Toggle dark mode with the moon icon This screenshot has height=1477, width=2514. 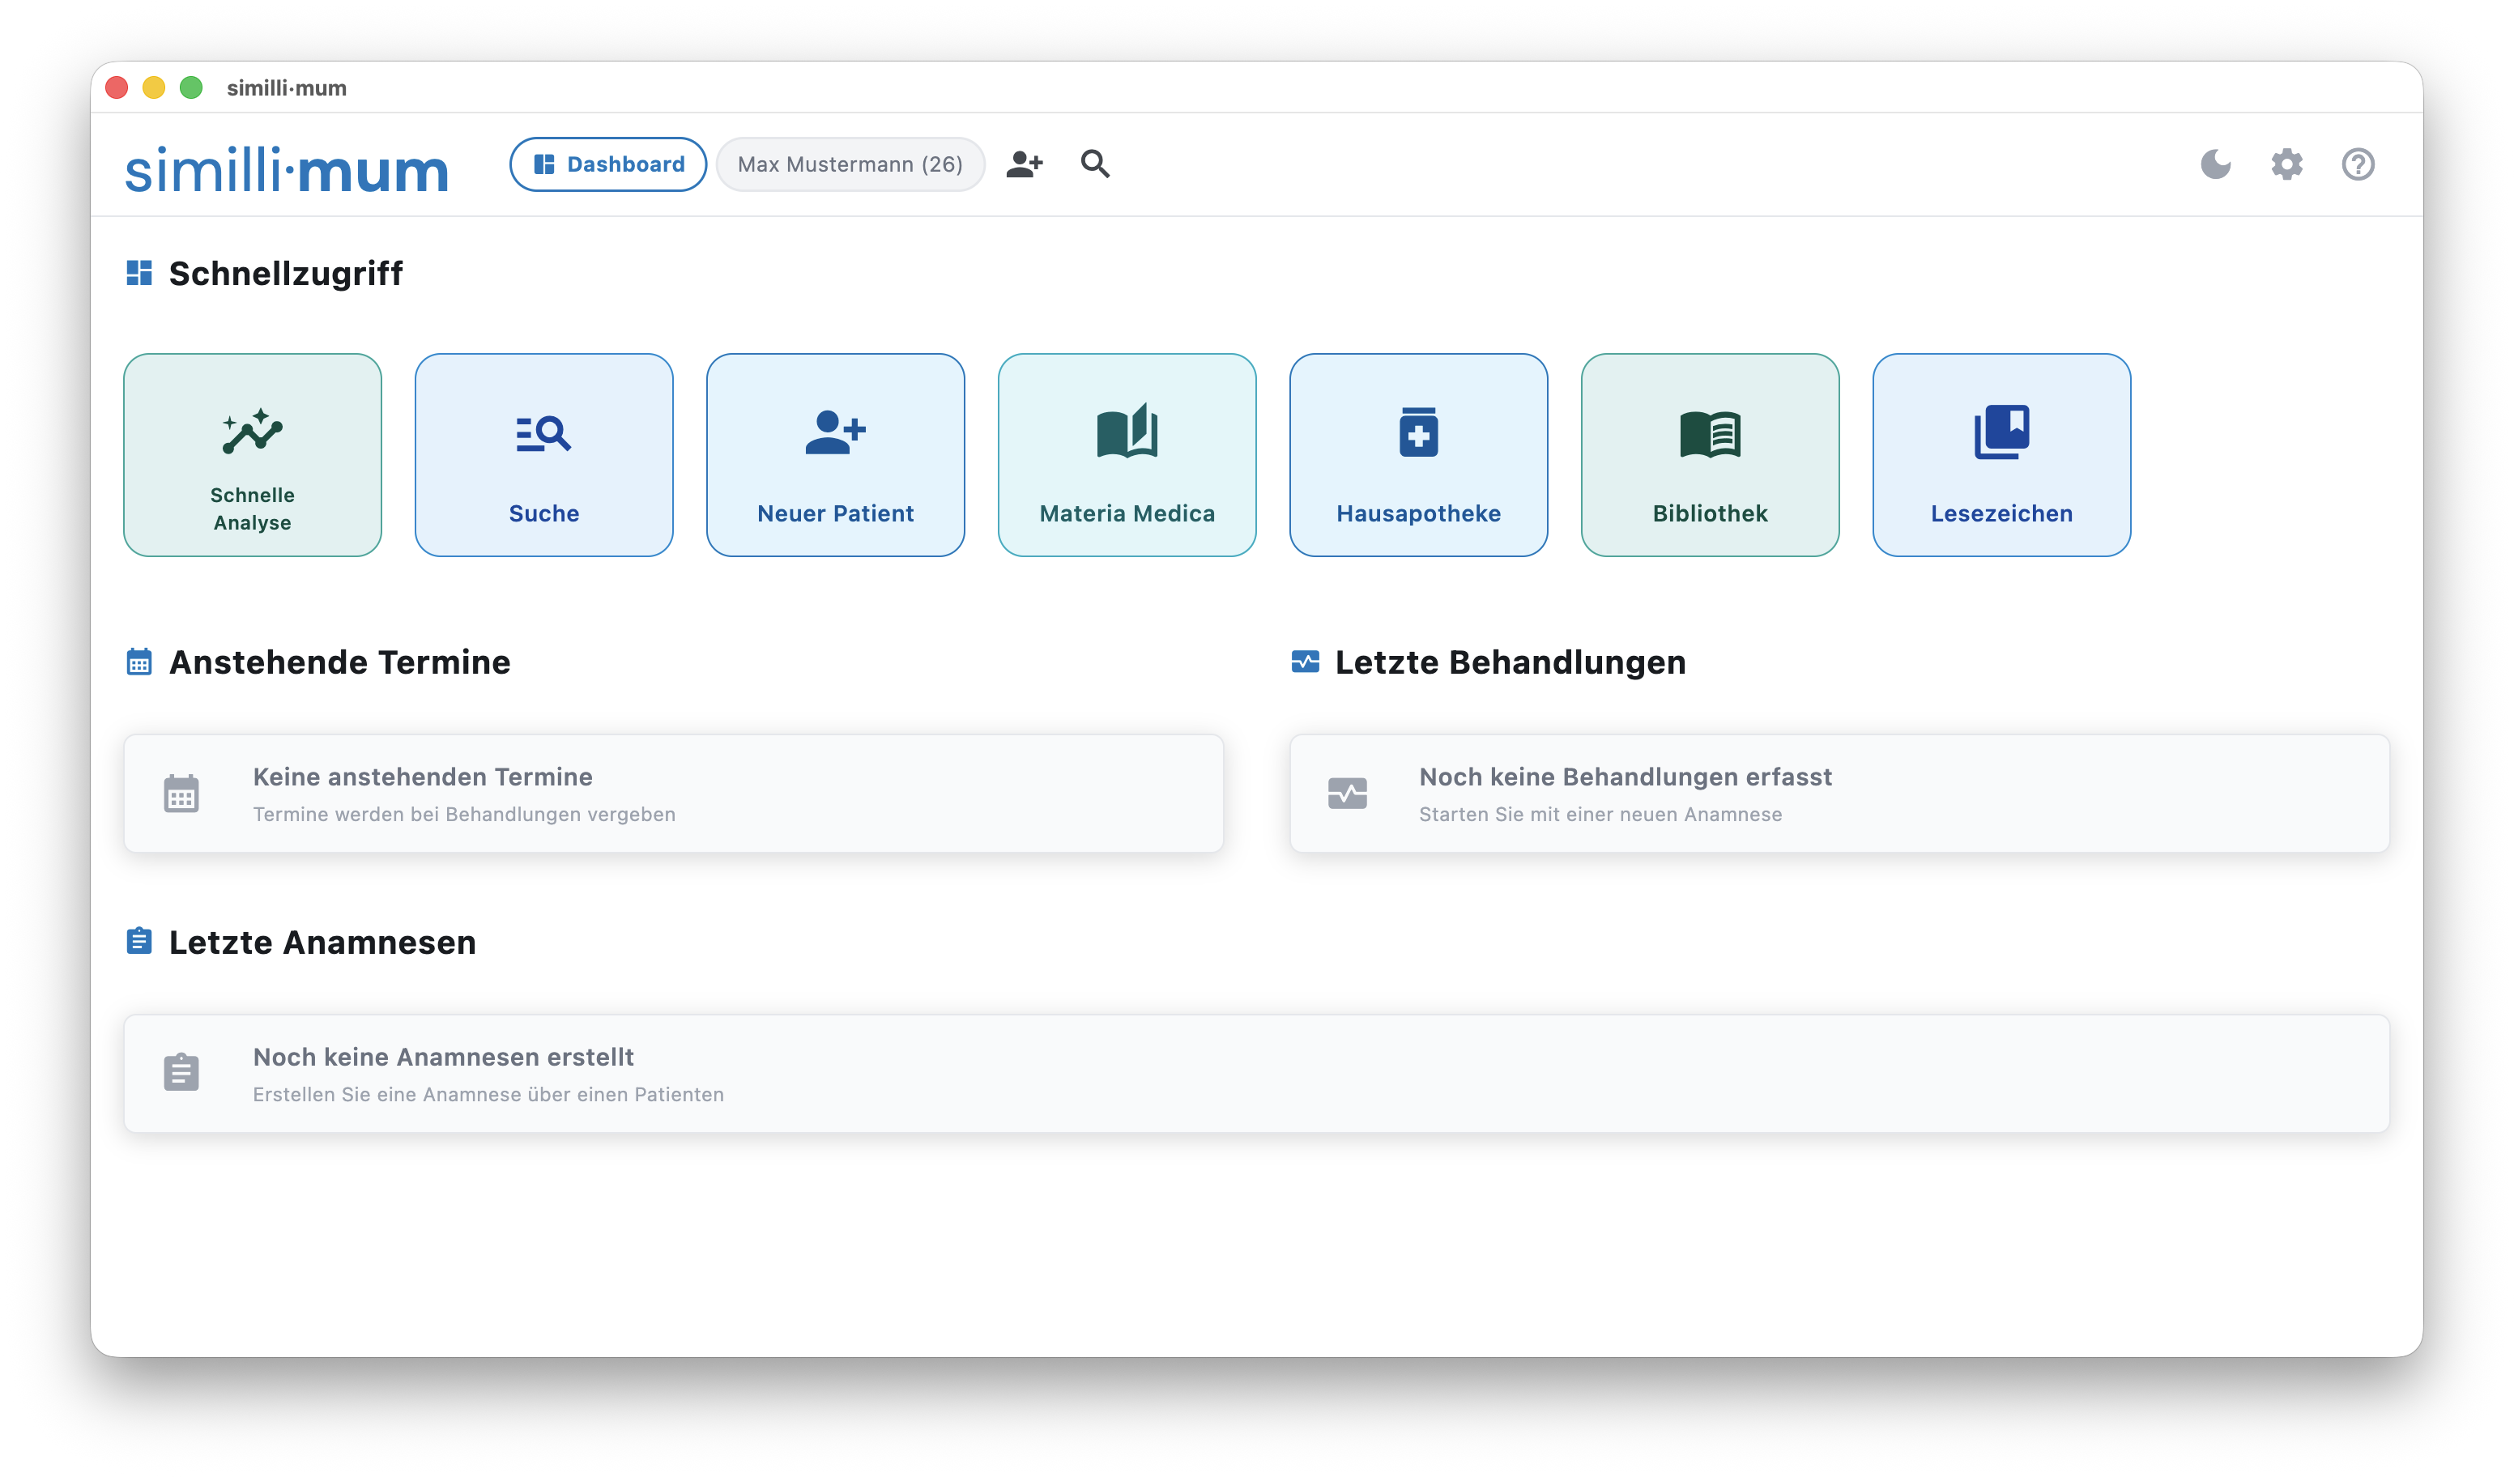(2214, 164)
